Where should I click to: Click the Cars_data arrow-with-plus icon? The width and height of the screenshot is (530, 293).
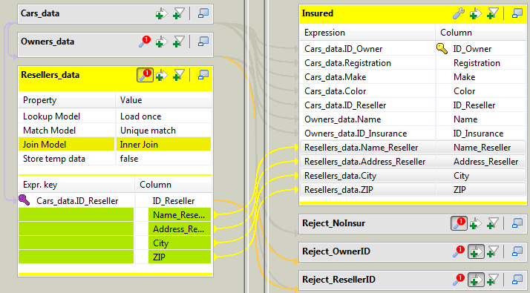point(161,13)
